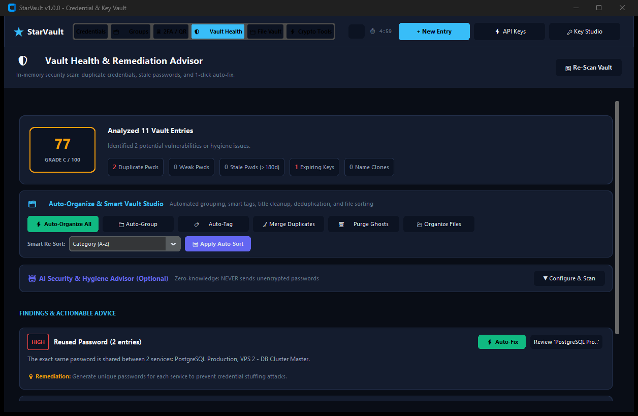Select the Vault Health tab

218,31
